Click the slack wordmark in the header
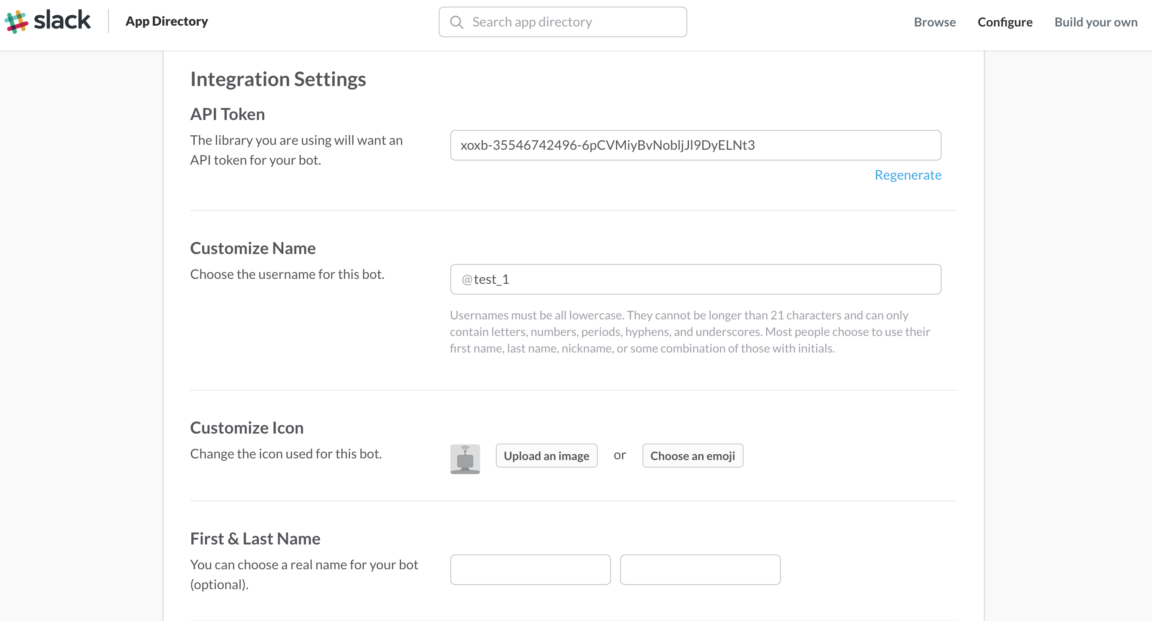This screenshot has height=621, width=1152. (62, 20)
